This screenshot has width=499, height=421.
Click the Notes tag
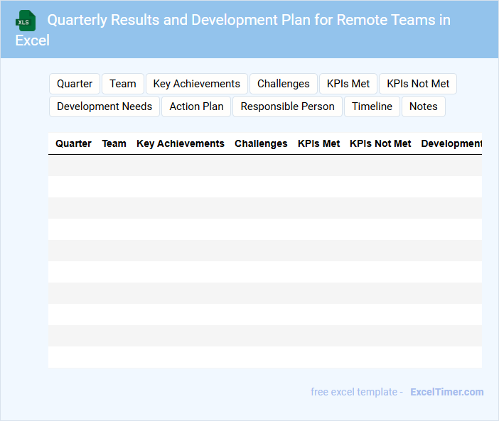[x=424, y=106]
